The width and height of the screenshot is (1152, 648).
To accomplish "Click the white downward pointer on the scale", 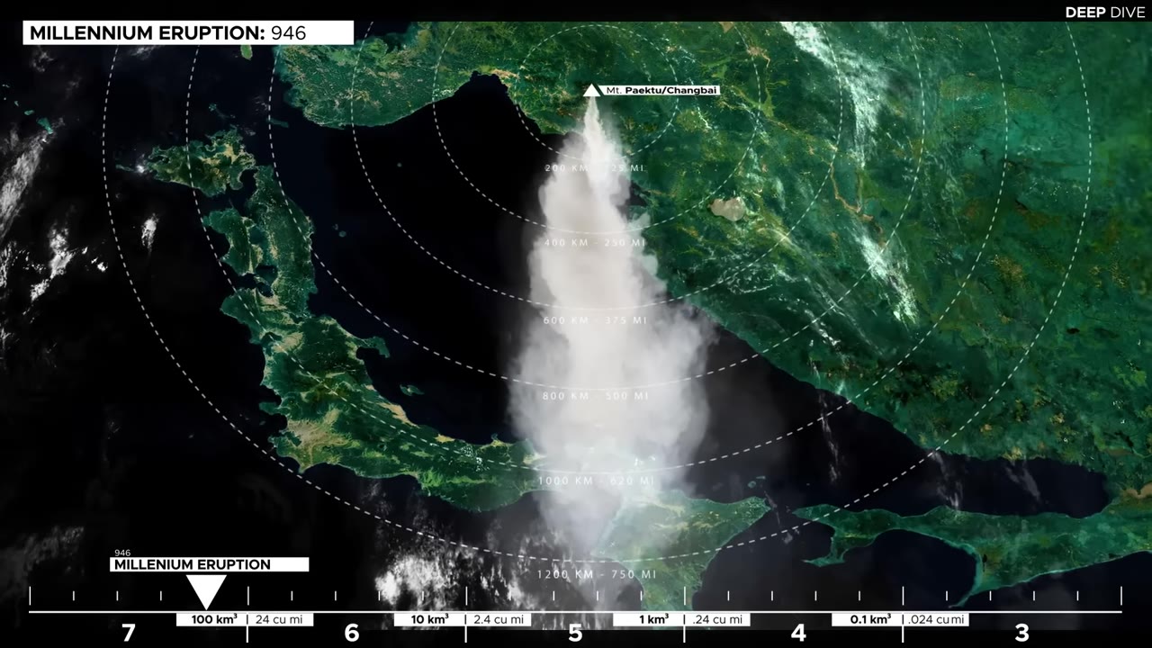I will click(x=206, y=591).
